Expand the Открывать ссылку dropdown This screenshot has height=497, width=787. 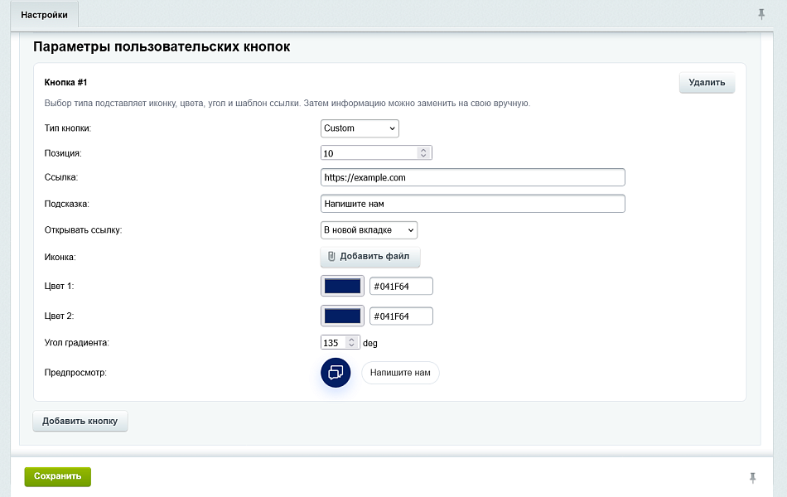tap(369, 229)
